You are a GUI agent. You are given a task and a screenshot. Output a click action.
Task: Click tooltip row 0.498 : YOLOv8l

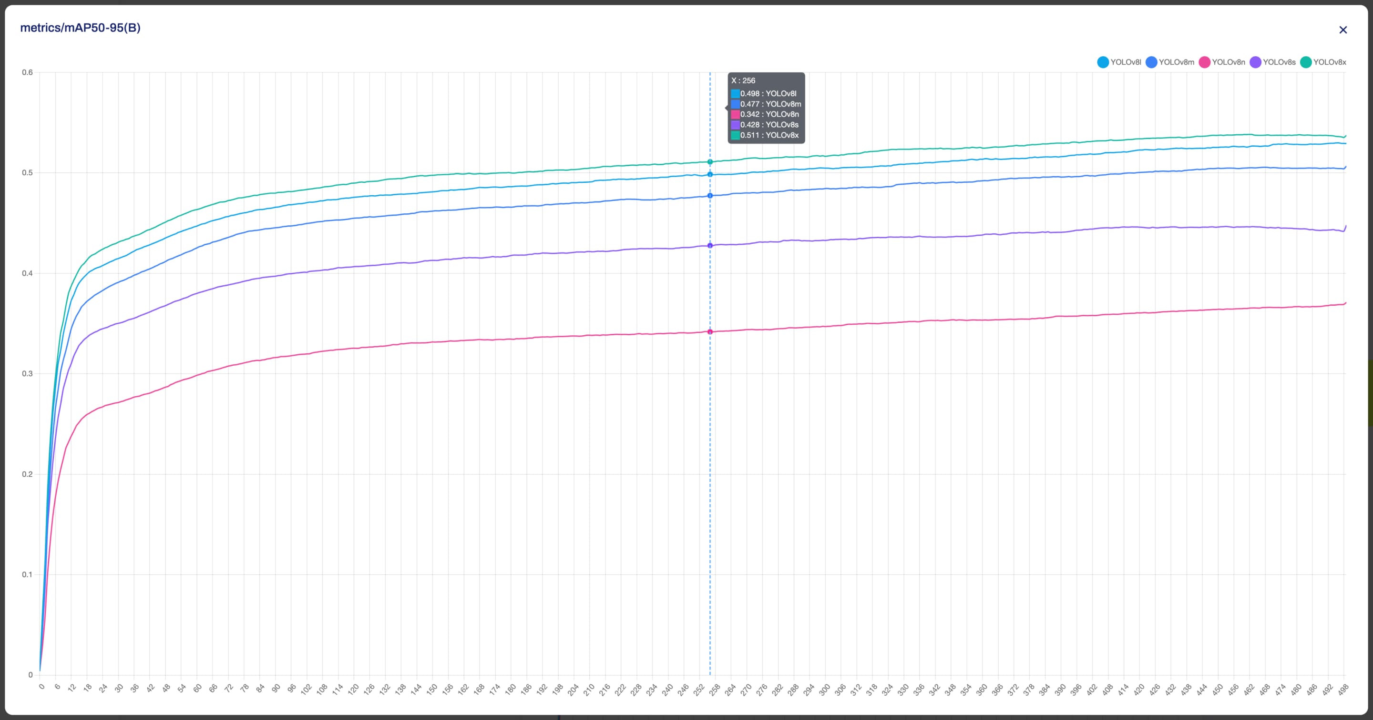768,94
